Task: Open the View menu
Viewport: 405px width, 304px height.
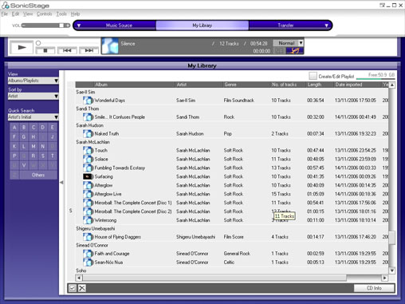Action: point(28,14)
